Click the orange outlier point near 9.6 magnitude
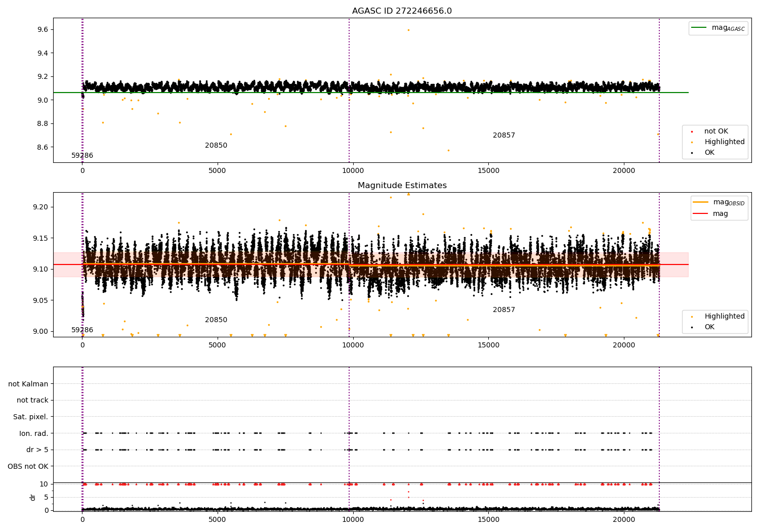The width and height of the screenshot is (759, 531). [x=408, y=30]
